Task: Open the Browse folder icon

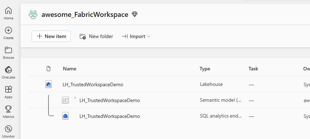Action: (x=8, y=50)
